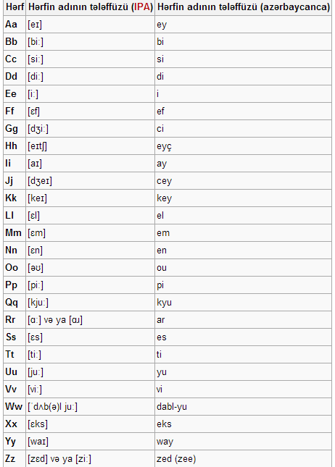Select the eyç pronunciation cell

pyautogui.click(x=244, y=146)
